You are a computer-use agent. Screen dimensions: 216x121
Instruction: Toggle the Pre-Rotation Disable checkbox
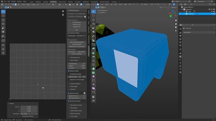pyautogui.click(x=69, y=74)
